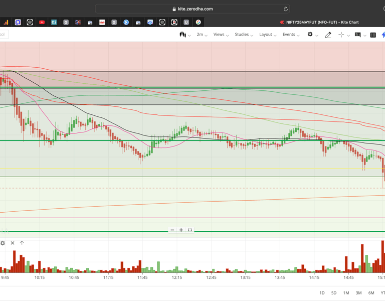Image resolution: width=385 pixels, height=301 pixels.
Task: Open volume panel settings gear
Action: 3,243
